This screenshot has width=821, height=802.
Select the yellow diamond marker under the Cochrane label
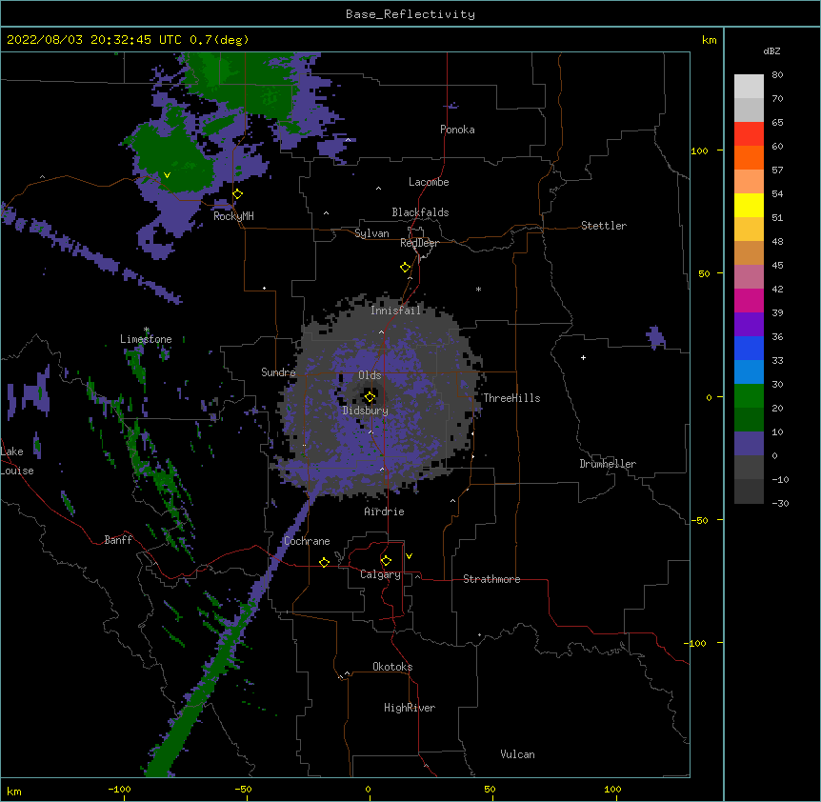pyautogui.click(x=324, y=562)
